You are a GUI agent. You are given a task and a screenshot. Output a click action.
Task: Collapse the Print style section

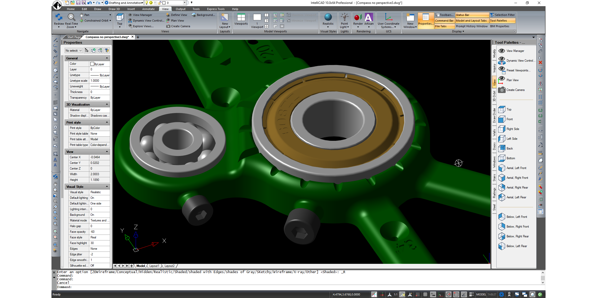point(107,123)
